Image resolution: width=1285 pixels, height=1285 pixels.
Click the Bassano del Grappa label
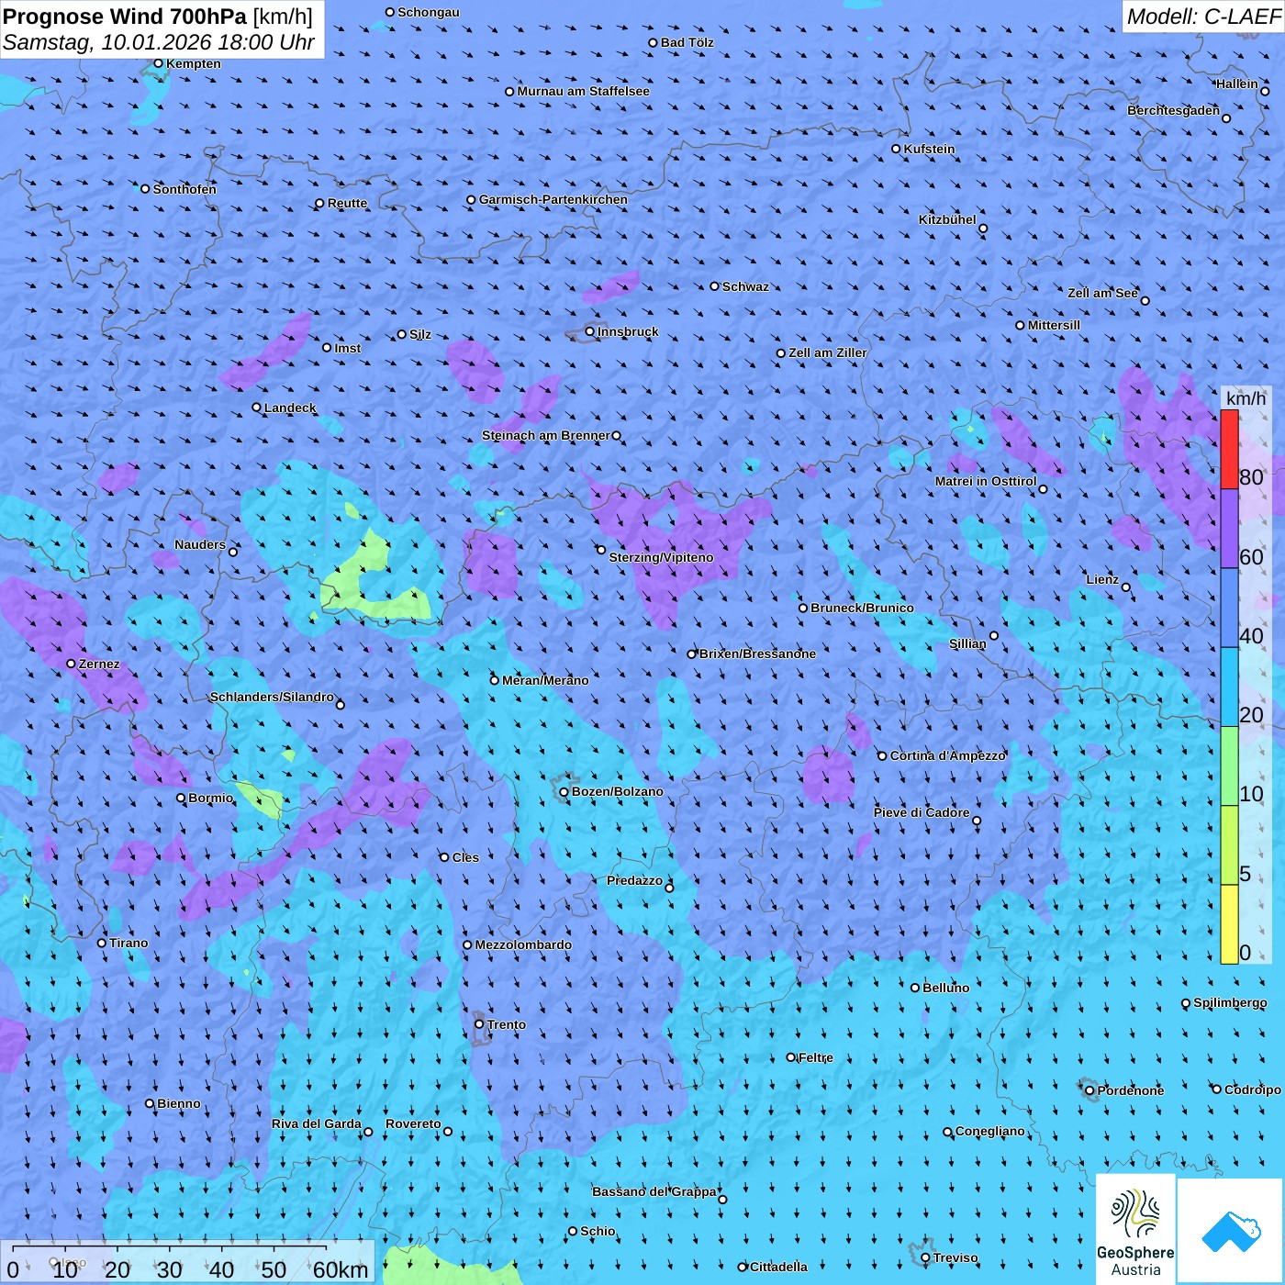(x=654, y=1191)
